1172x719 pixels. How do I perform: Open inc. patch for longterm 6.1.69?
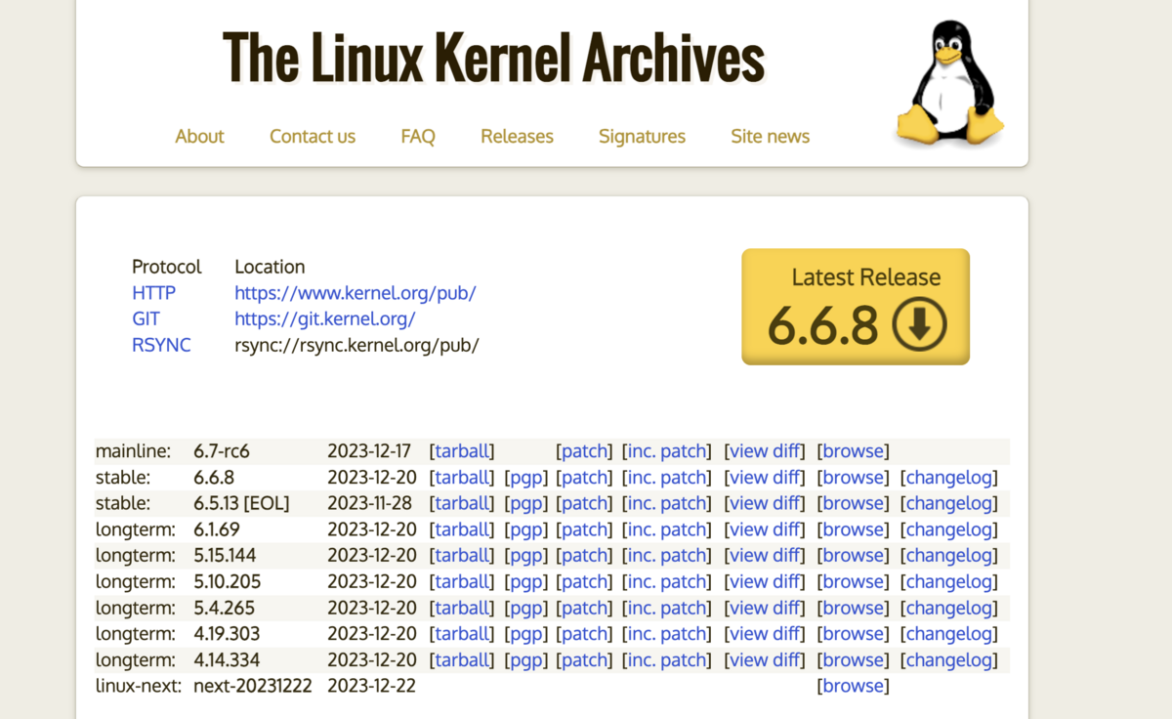(667, 529)
